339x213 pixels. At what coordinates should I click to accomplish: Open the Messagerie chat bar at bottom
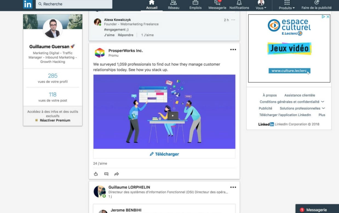(x=317, y=209)
